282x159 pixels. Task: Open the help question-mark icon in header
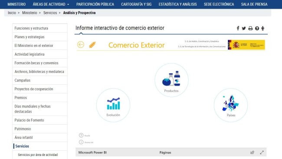[257, 28]
